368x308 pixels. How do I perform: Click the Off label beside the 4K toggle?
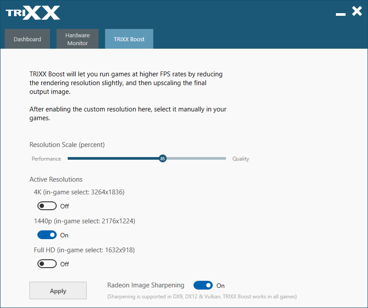pyautogui.click(x=65, y=206)
